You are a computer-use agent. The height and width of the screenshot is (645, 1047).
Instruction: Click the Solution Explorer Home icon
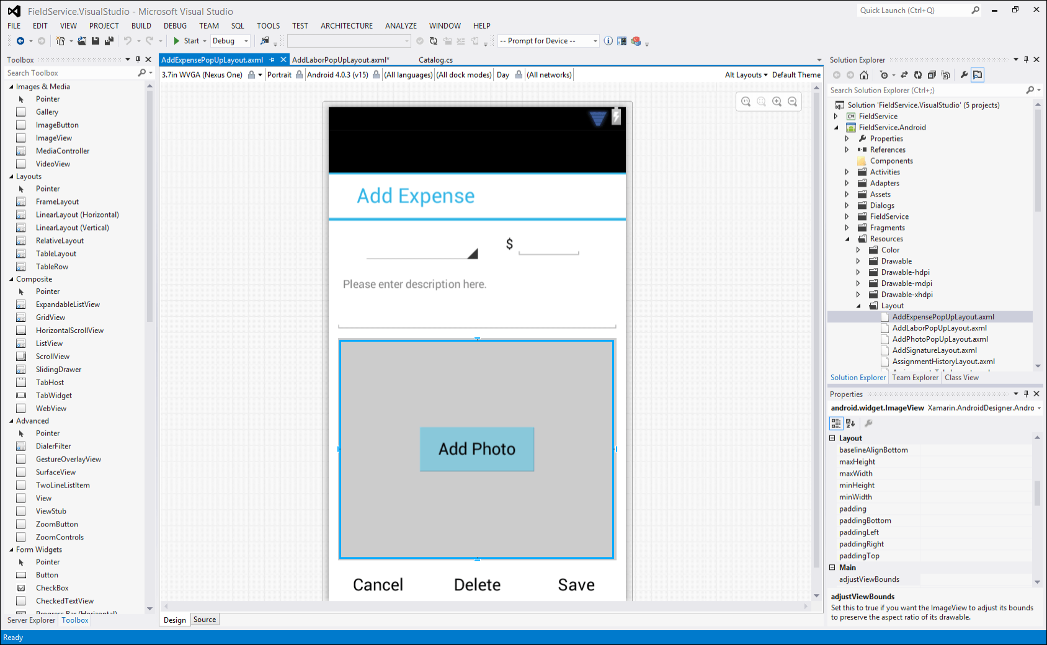[x=864, y=75]
